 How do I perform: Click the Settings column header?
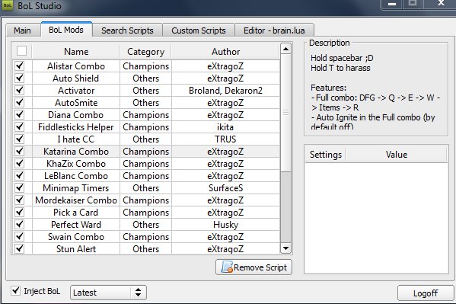[325, 155]
